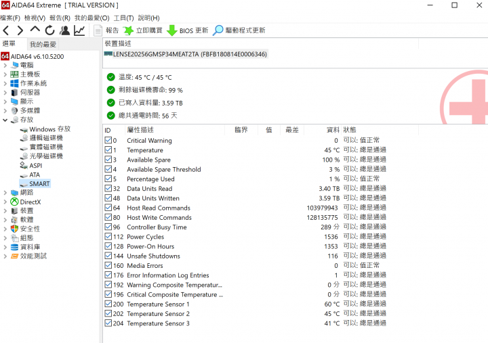The image size is (488, 343).
Task: Switch to the 我的最愛 tab
Action: [x=43, y=45]
